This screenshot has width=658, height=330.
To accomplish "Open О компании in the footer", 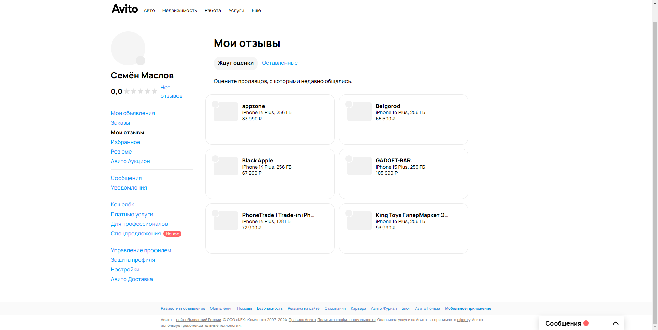I will coord(335,309).
